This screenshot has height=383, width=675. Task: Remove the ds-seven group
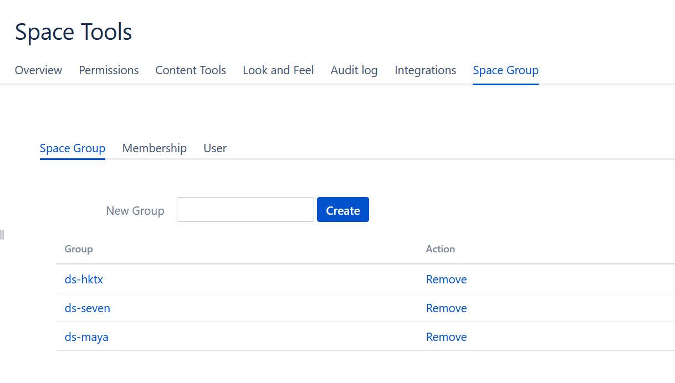[446, 308]
